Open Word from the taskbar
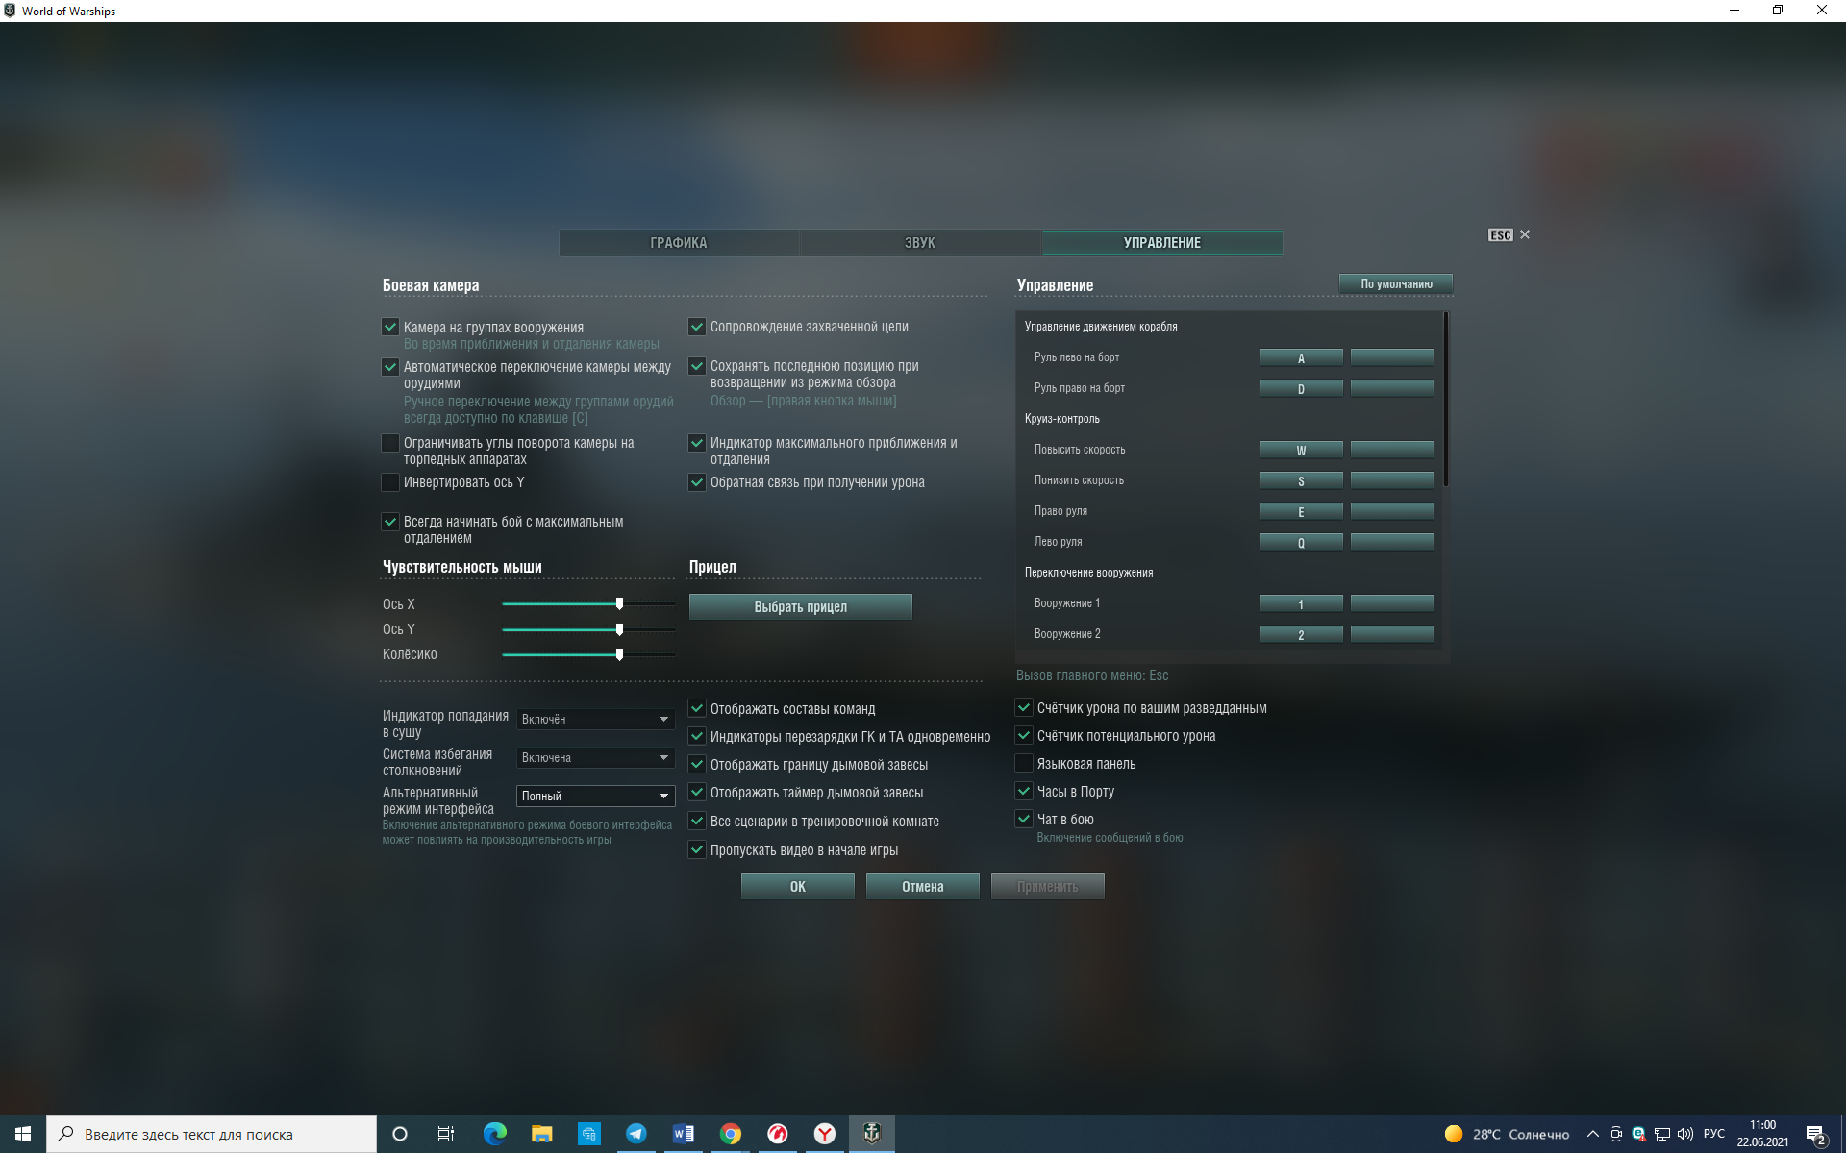 [x=683, y=1134]
